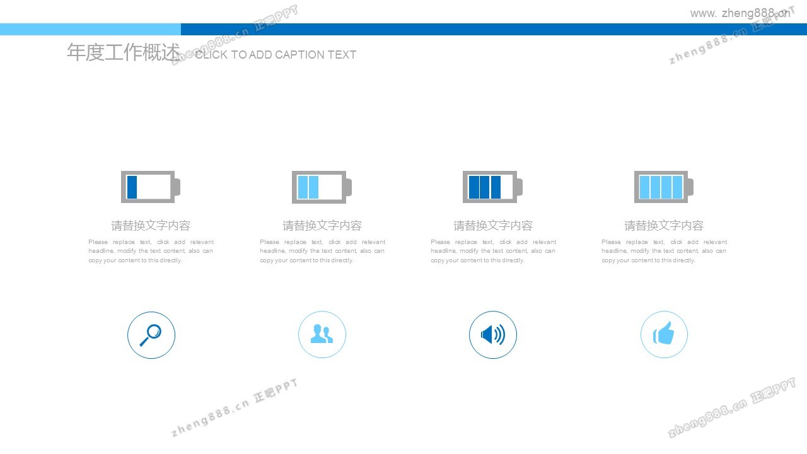Image resolution: width=807 pixels, height=454 pixels.
Task: Select the battery with two light-blue bars
Action: pos(321,187)
